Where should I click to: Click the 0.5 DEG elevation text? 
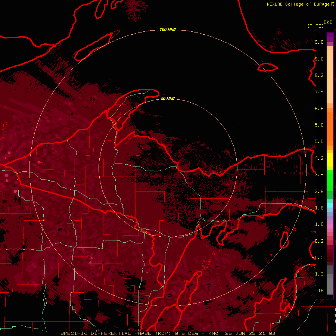[x=186, y=333]
